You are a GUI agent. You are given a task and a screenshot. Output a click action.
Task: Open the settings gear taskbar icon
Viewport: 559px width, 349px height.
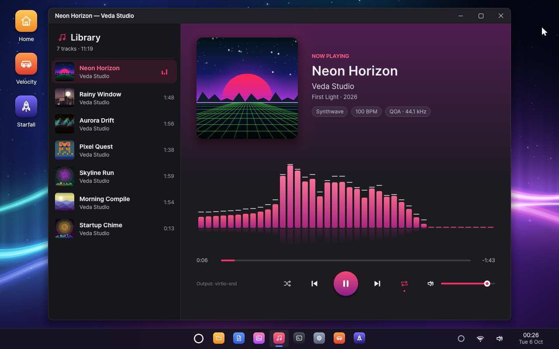319,338
